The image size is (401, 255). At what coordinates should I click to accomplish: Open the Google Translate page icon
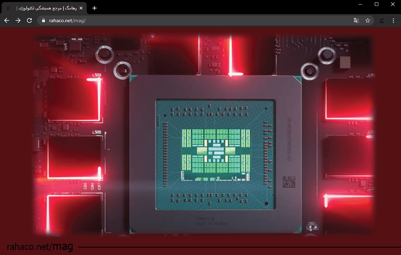(x=356, y=20)
